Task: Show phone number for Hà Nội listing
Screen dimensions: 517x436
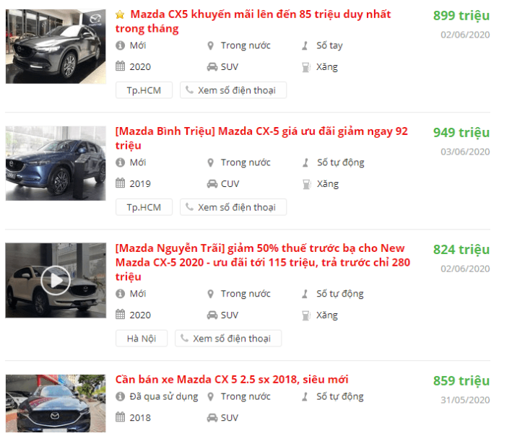Action: click(x=228, y=339)
